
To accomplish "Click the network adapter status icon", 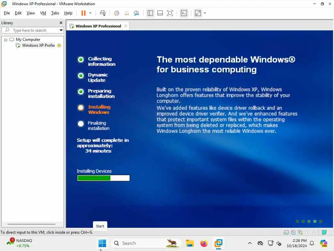I will (x=300, y=232).
